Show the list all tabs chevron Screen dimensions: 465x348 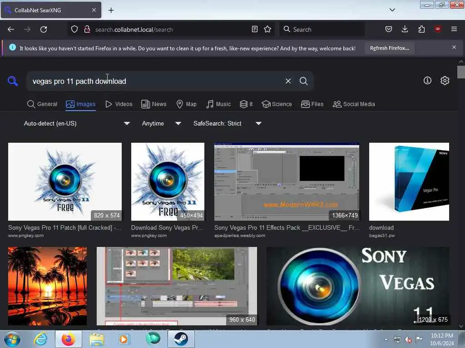[392, 10]
